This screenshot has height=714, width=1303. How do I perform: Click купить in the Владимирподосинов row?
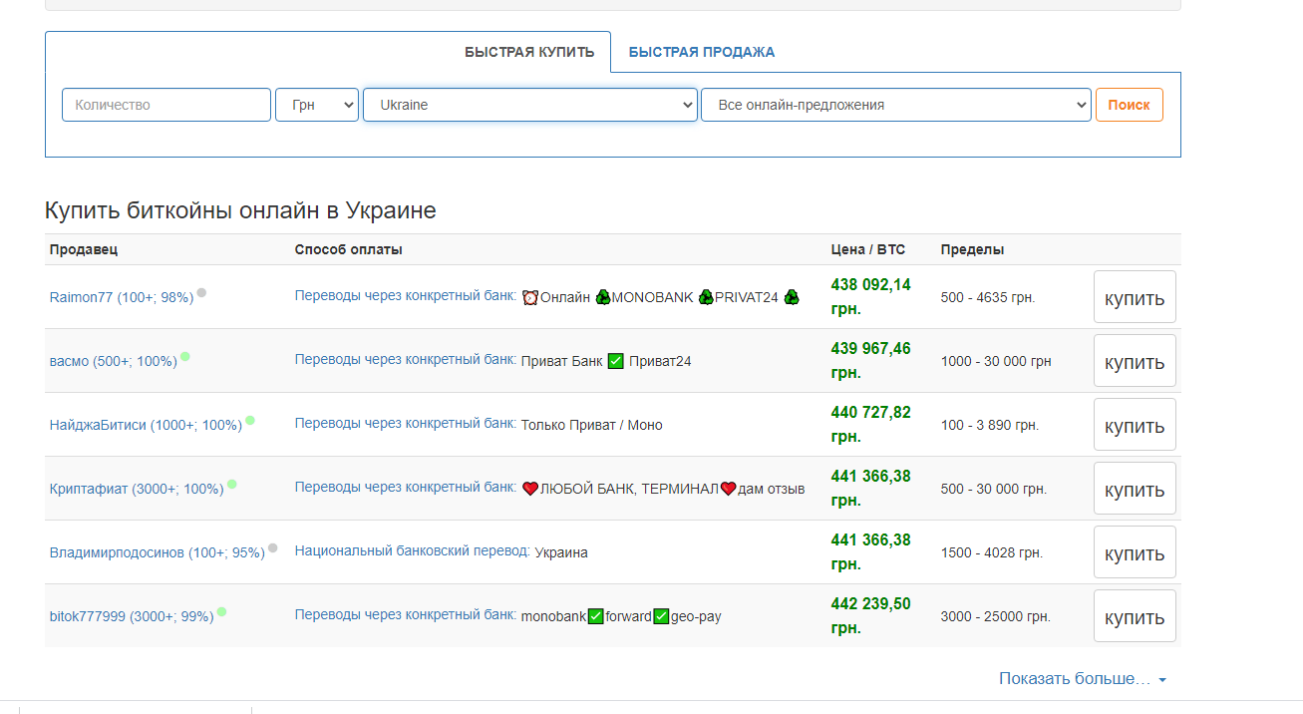click(1135, 552)
